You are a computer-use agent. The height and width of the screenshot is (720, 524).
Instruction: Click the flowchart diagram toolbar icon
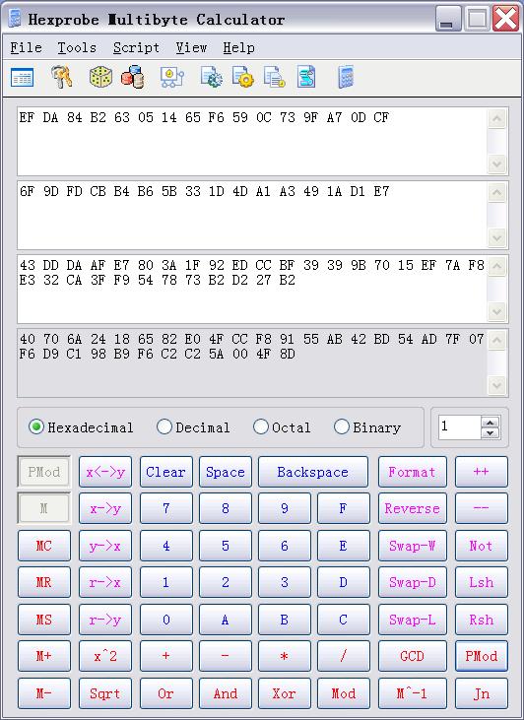coord(171,77)
